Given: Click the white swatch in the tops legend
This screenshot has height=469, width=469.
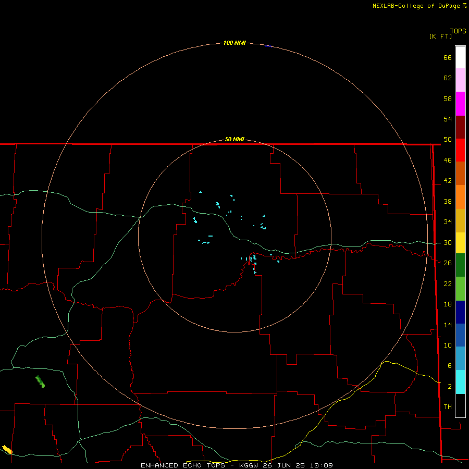Looking at the screenshot, I should 460,57.
